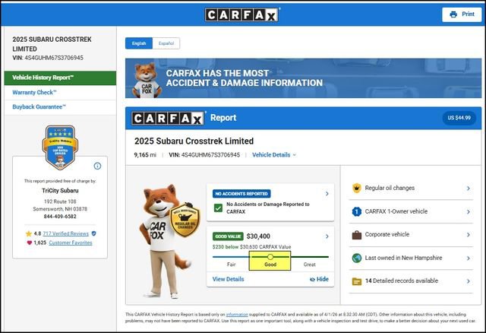The height and width of the screenshot is (333, 486).
Task: Click View Details link
Action: pyautogui.click(x=228, y=279)
